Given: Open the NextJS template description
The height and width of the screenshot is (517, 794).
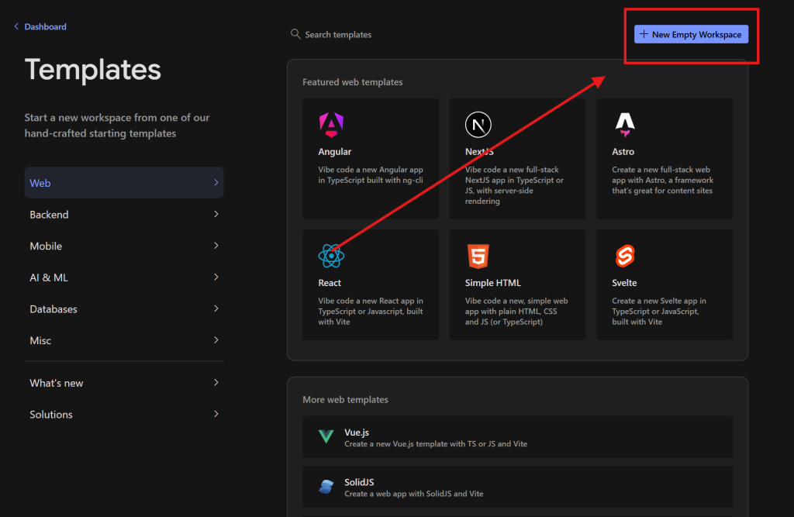Looking at the screenshot, I should pyautogui.click(x=515, y=185).
